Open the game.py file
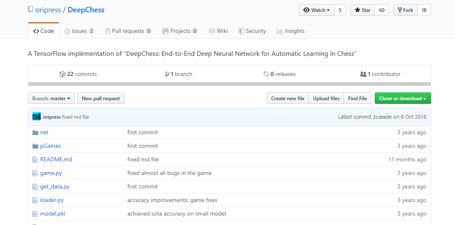 (51, 173)
